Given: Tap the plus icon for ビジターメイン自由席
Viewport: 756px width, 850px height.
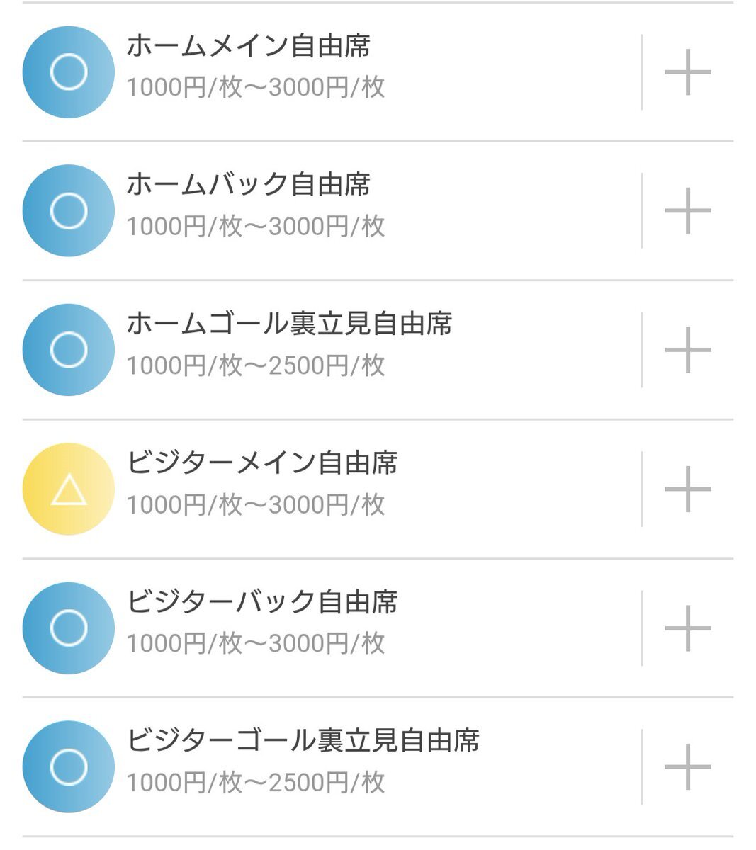Looking at the screenshot, I should 687,489.
